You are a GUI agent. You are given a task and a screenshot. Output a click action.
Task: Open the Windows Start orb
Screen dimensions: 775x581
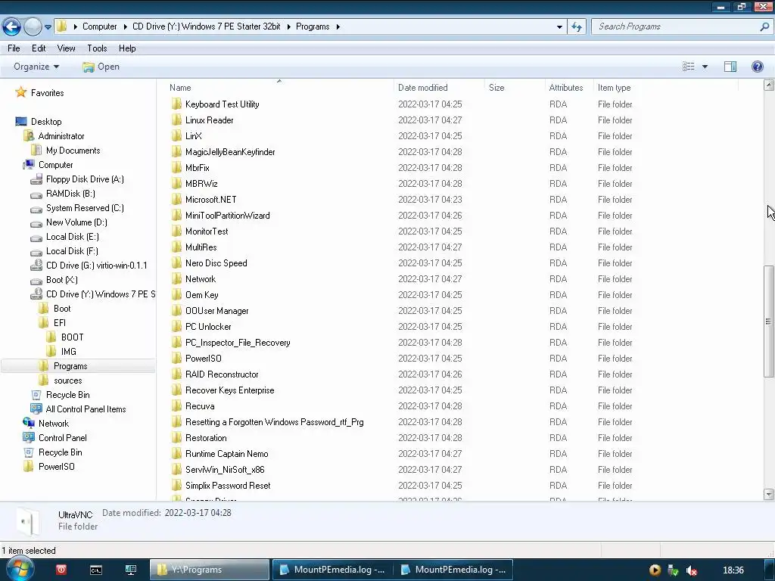point(20,569)
